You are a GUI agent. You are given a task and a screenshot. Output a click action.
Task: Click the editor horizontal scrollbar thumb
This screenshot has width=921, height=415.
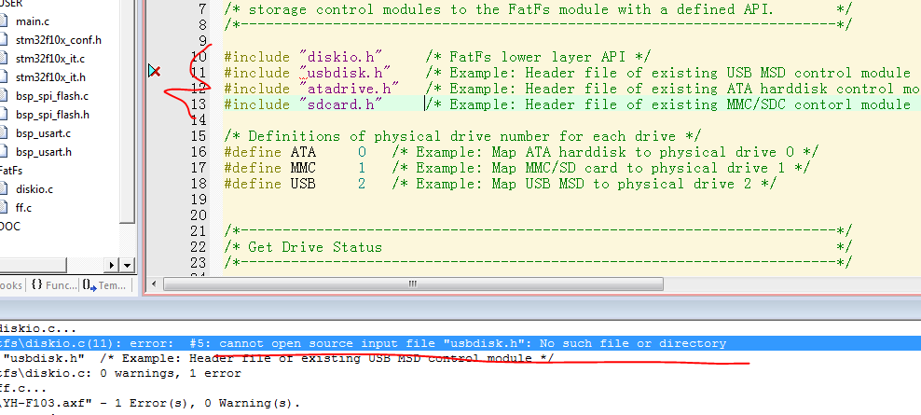tap(413, 284)
